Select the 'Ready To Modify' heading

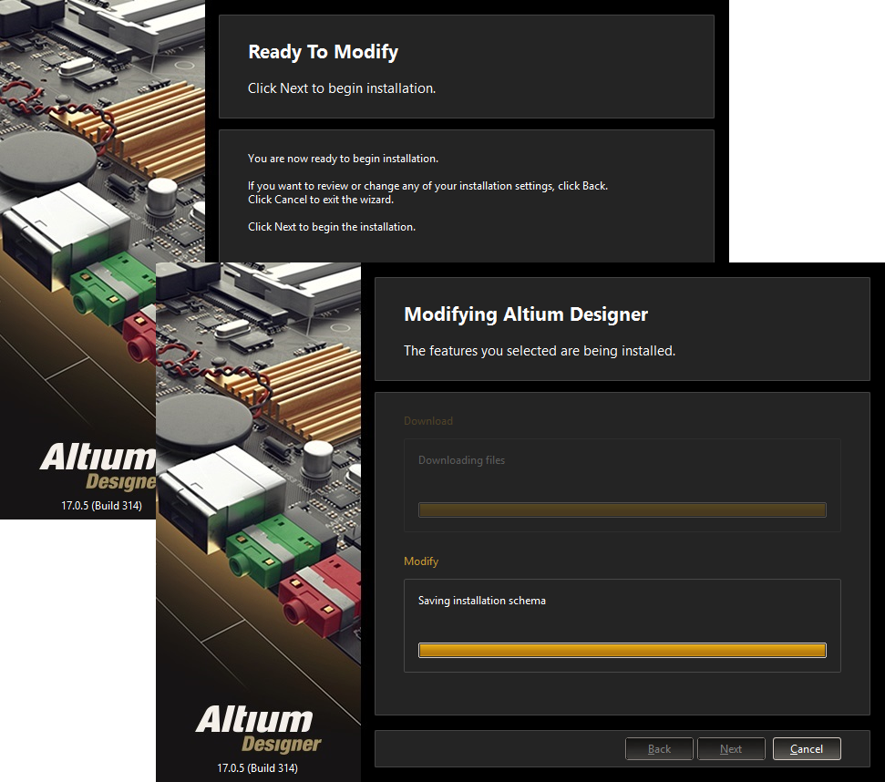[323, 52]
